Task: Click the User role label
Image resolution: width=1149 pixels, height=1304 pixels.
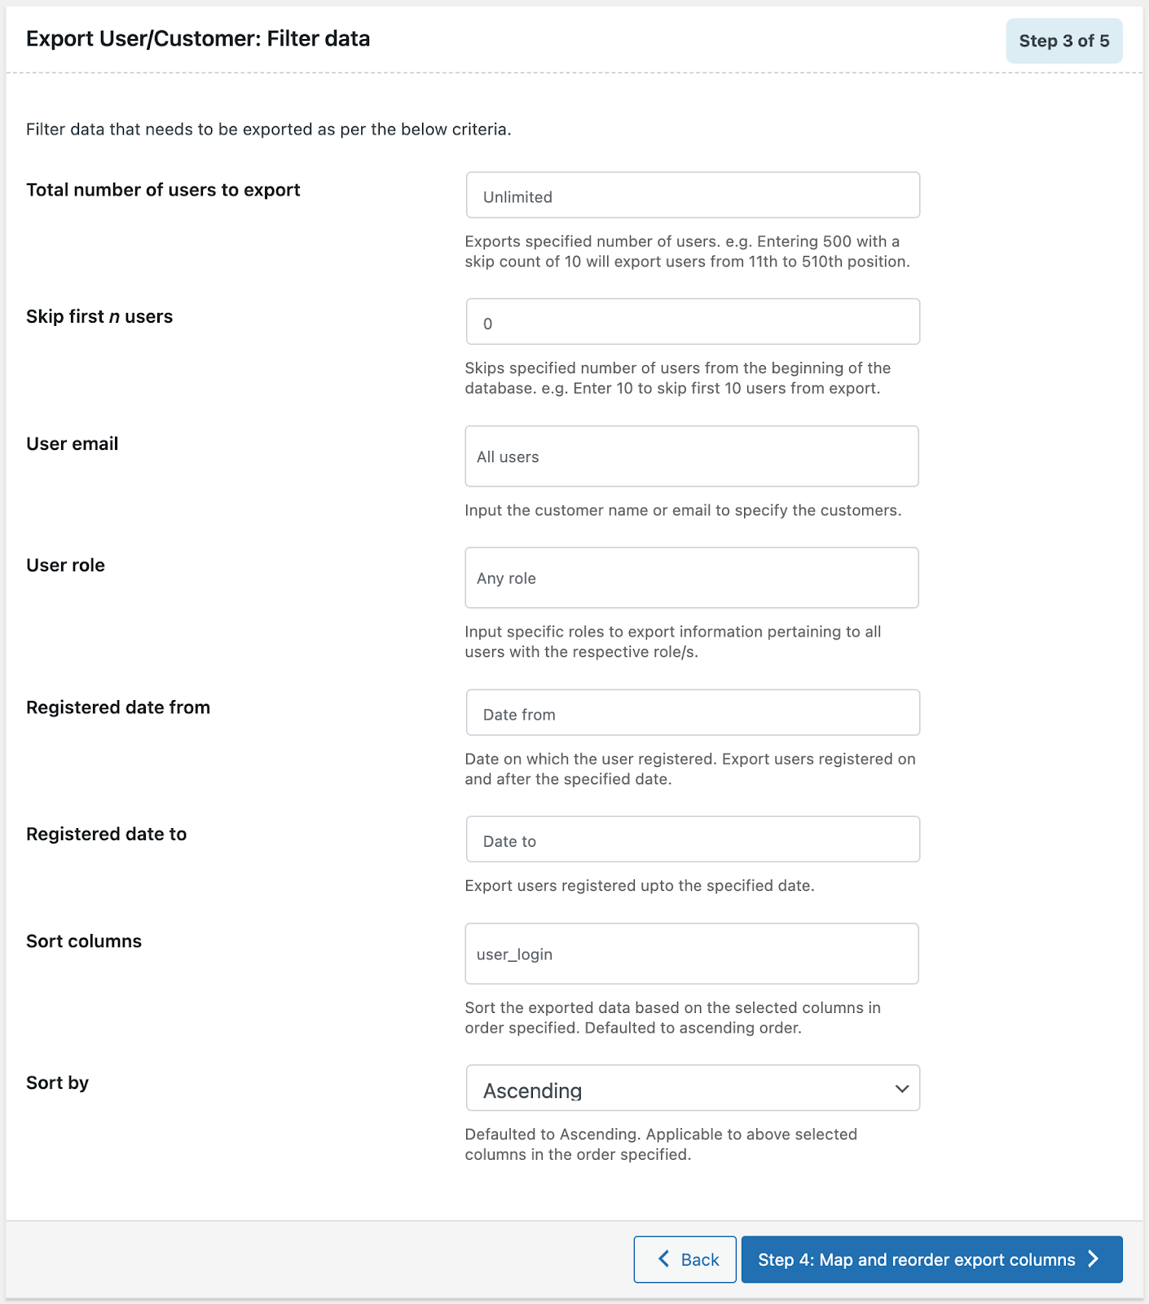Action: 66,565
